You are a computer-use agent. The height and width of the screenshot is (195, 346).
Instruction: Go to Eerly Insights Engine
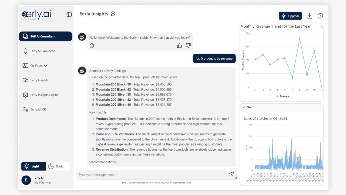click(x=44, y=95)
